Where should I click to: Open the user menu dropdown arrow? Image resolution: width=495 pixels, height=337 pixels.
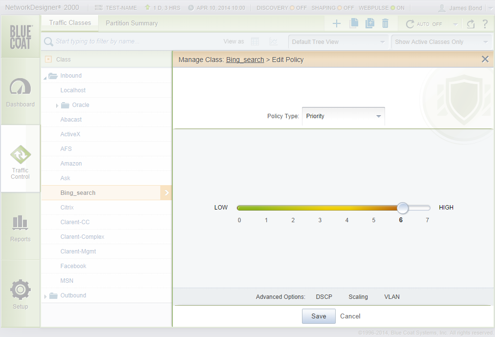[491, 8]
